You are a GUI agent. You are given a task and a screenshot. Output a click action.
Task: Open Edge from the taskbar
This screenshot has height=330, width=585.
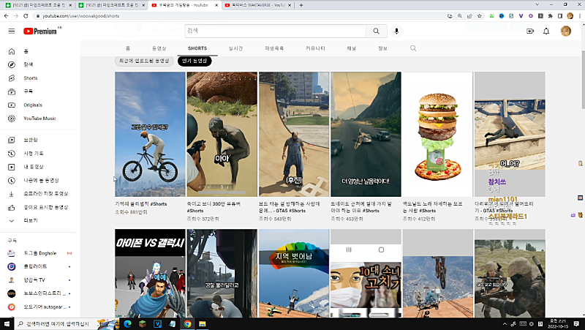click(127, 323)
